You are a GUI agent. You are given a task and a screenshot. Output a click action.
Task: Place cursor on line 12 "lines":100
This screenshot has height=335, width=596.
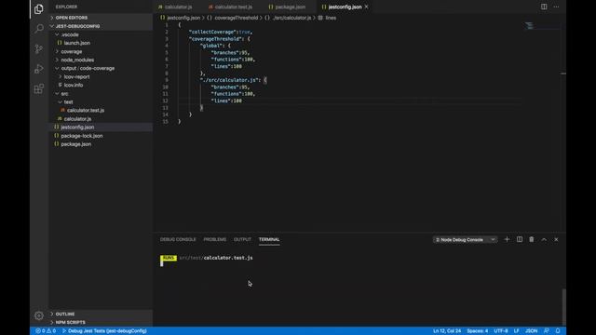(226, 100)
